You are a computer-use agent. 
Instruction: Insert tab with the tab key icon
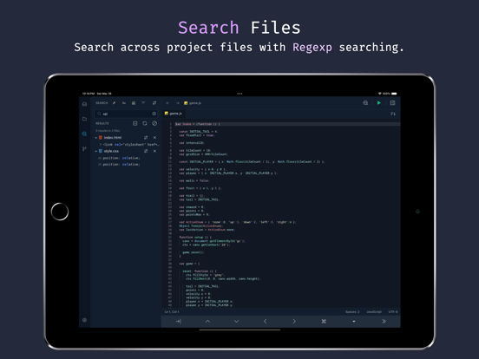point(179,322)
